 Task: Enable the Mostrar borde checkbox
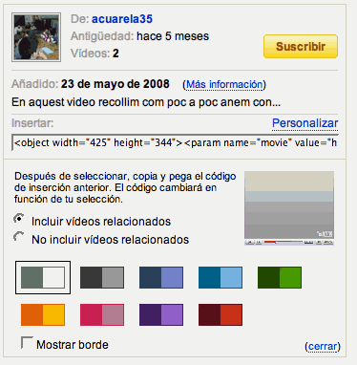(x=27, y=343)
